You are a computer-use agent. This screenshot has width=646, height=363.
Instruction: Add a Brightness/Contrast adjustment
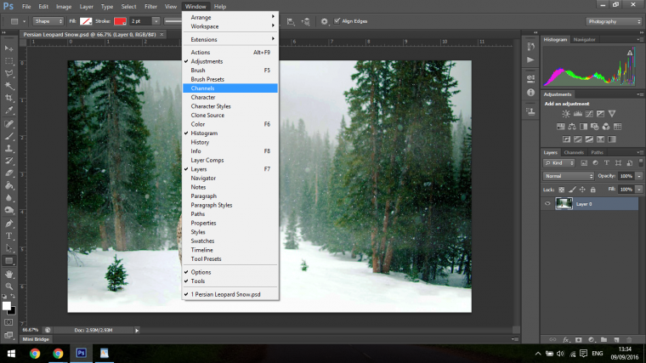(566, 114)
